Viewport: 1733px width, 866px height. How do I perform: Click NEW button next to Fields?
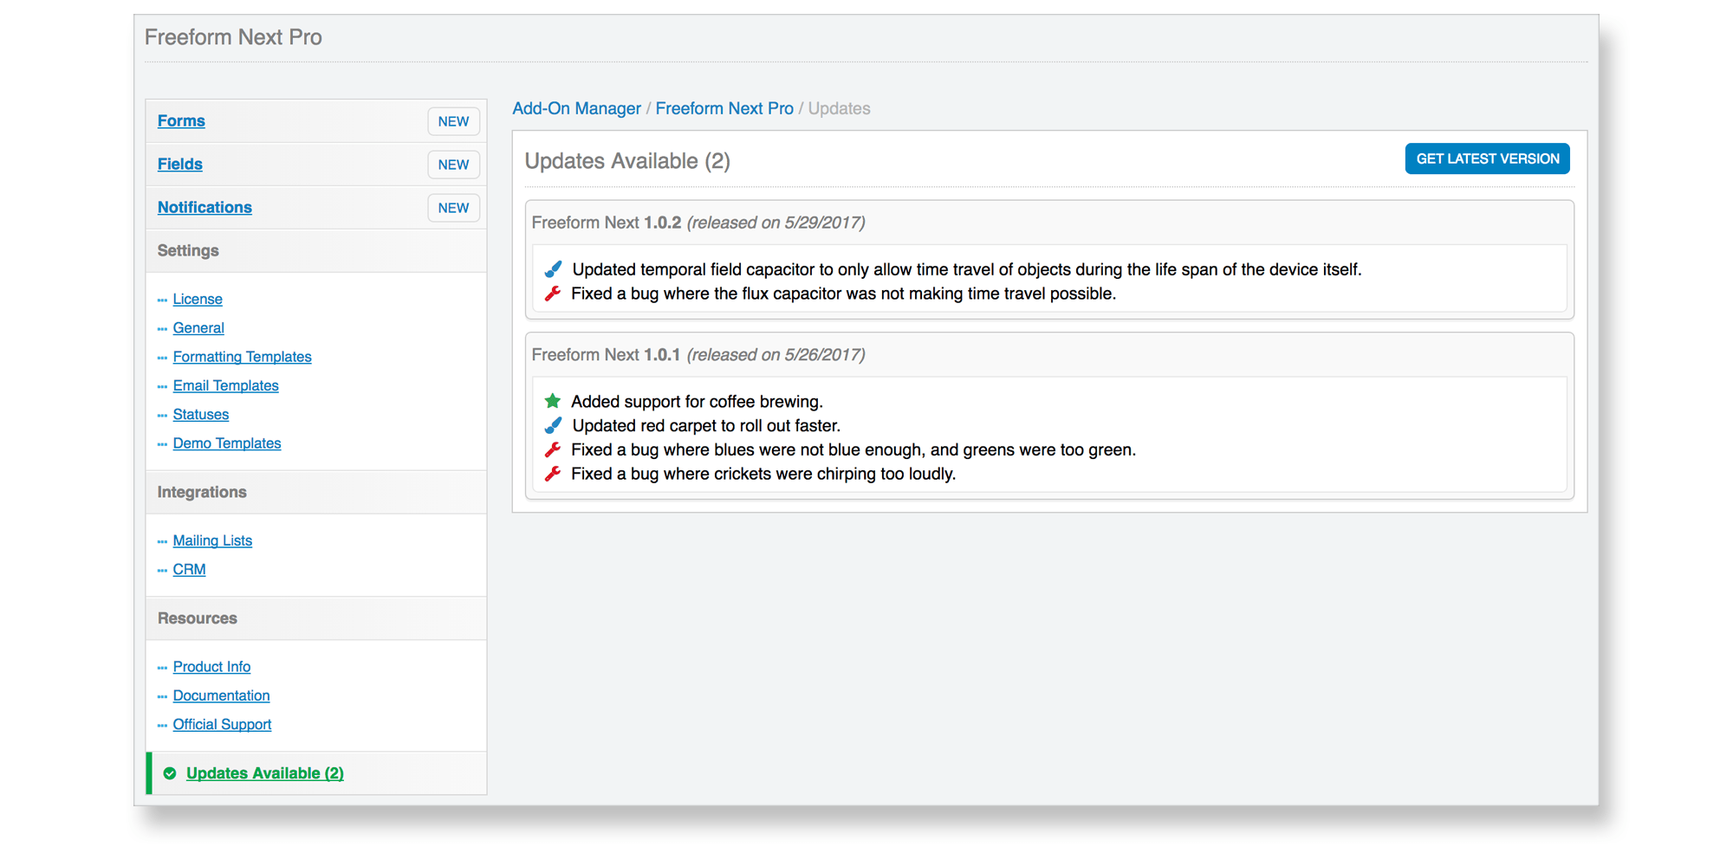pyautogui.click(x=453, y=165)
